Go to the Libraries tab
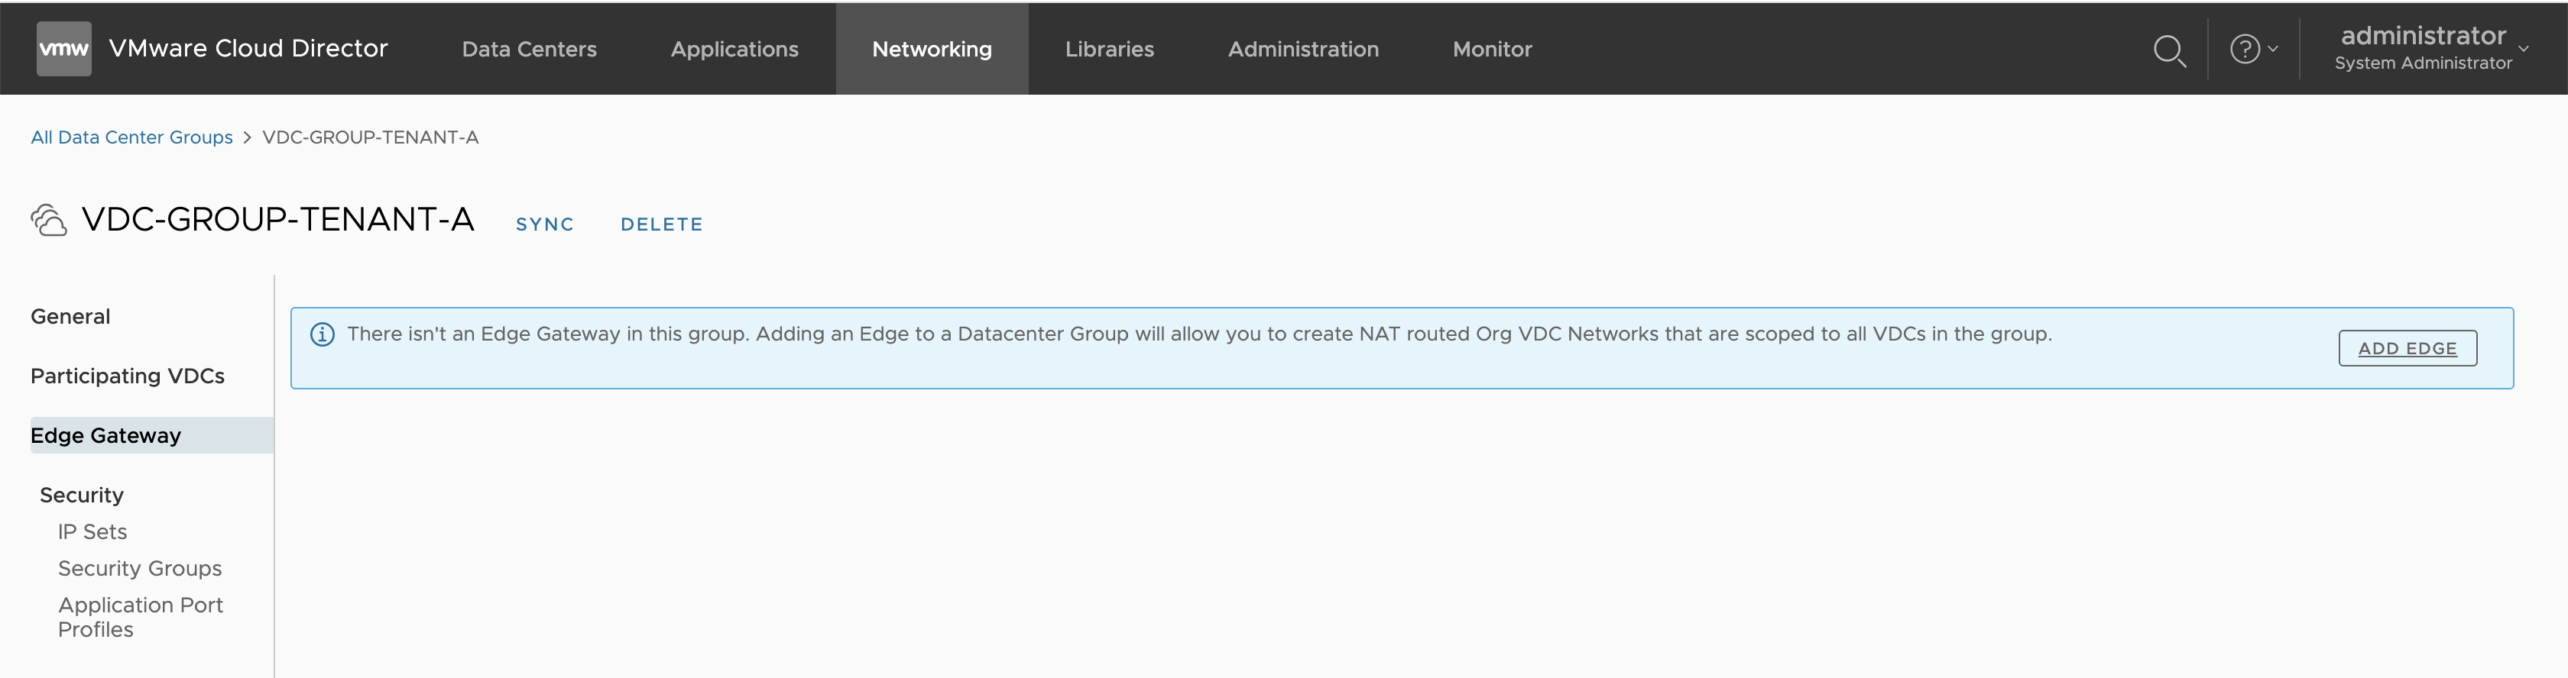The width and height of the screenshot is (2568, 678). tap(1108, 49)
